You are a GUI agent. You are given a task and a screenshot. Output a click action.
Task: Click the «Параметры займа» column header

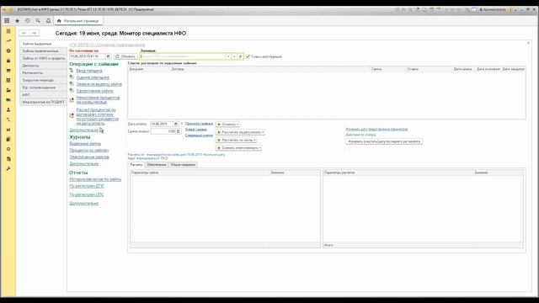click(x=200, y=173)
